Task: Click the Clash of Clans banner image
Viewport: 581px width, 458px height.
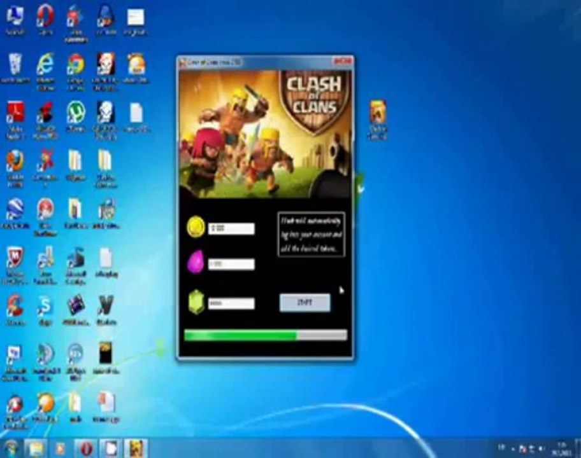Action: click(x=265, y=134)
